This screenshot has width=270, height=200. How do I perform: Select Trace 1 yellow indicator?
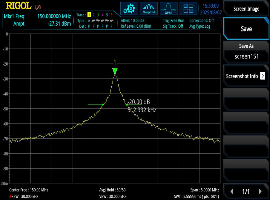pos(89,15)
